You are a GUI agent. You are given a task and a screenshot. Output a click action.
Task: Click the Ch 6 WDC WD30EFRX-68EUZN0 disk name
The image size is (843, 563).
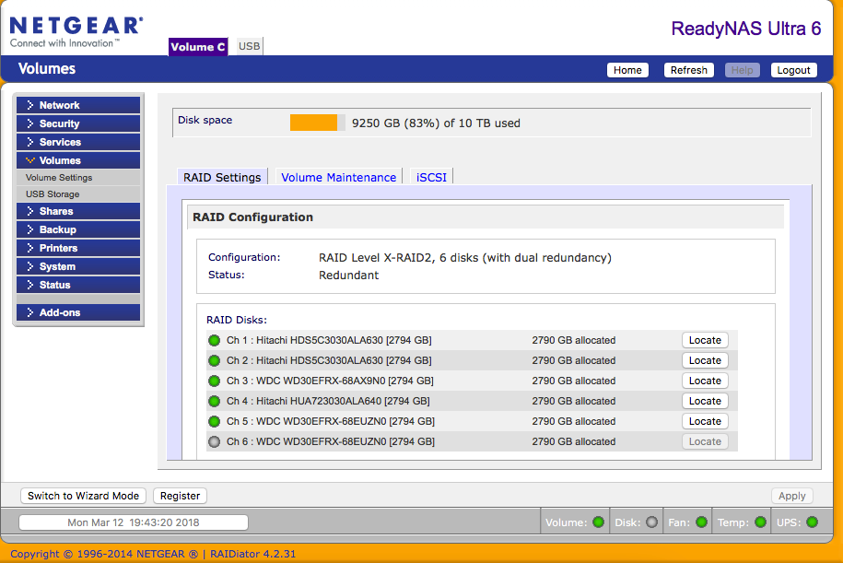[331, 442]
